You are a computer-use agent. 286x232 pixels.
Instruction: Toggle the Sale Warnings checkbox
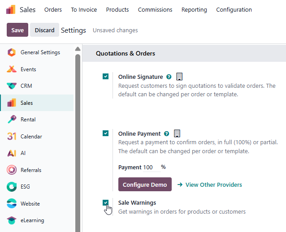coord(105,203)
